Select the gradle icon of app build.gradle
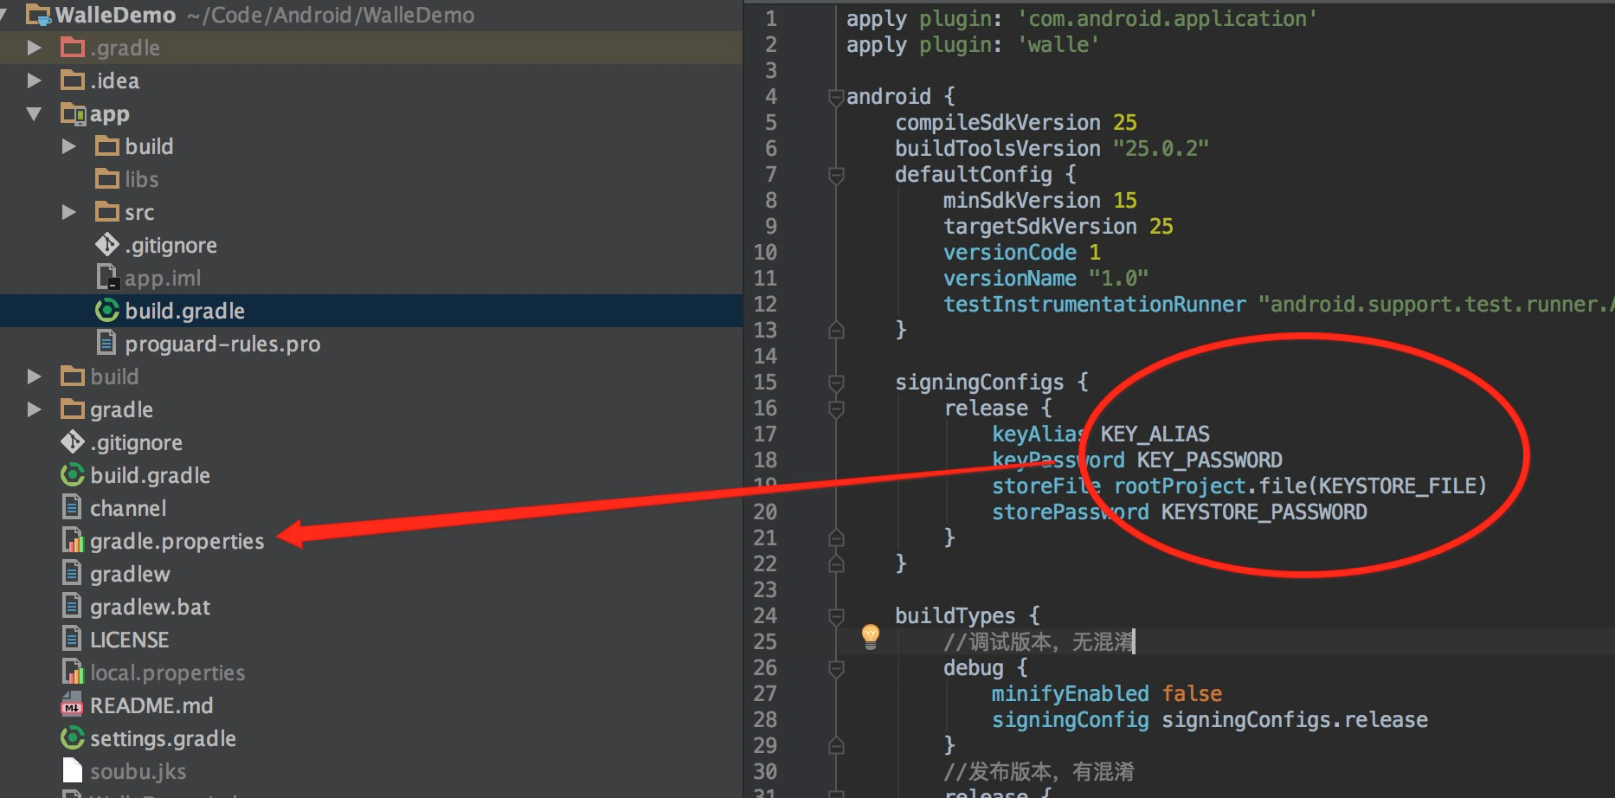Viewport: 1615px width, 798px height. click(x=106, y=311)
